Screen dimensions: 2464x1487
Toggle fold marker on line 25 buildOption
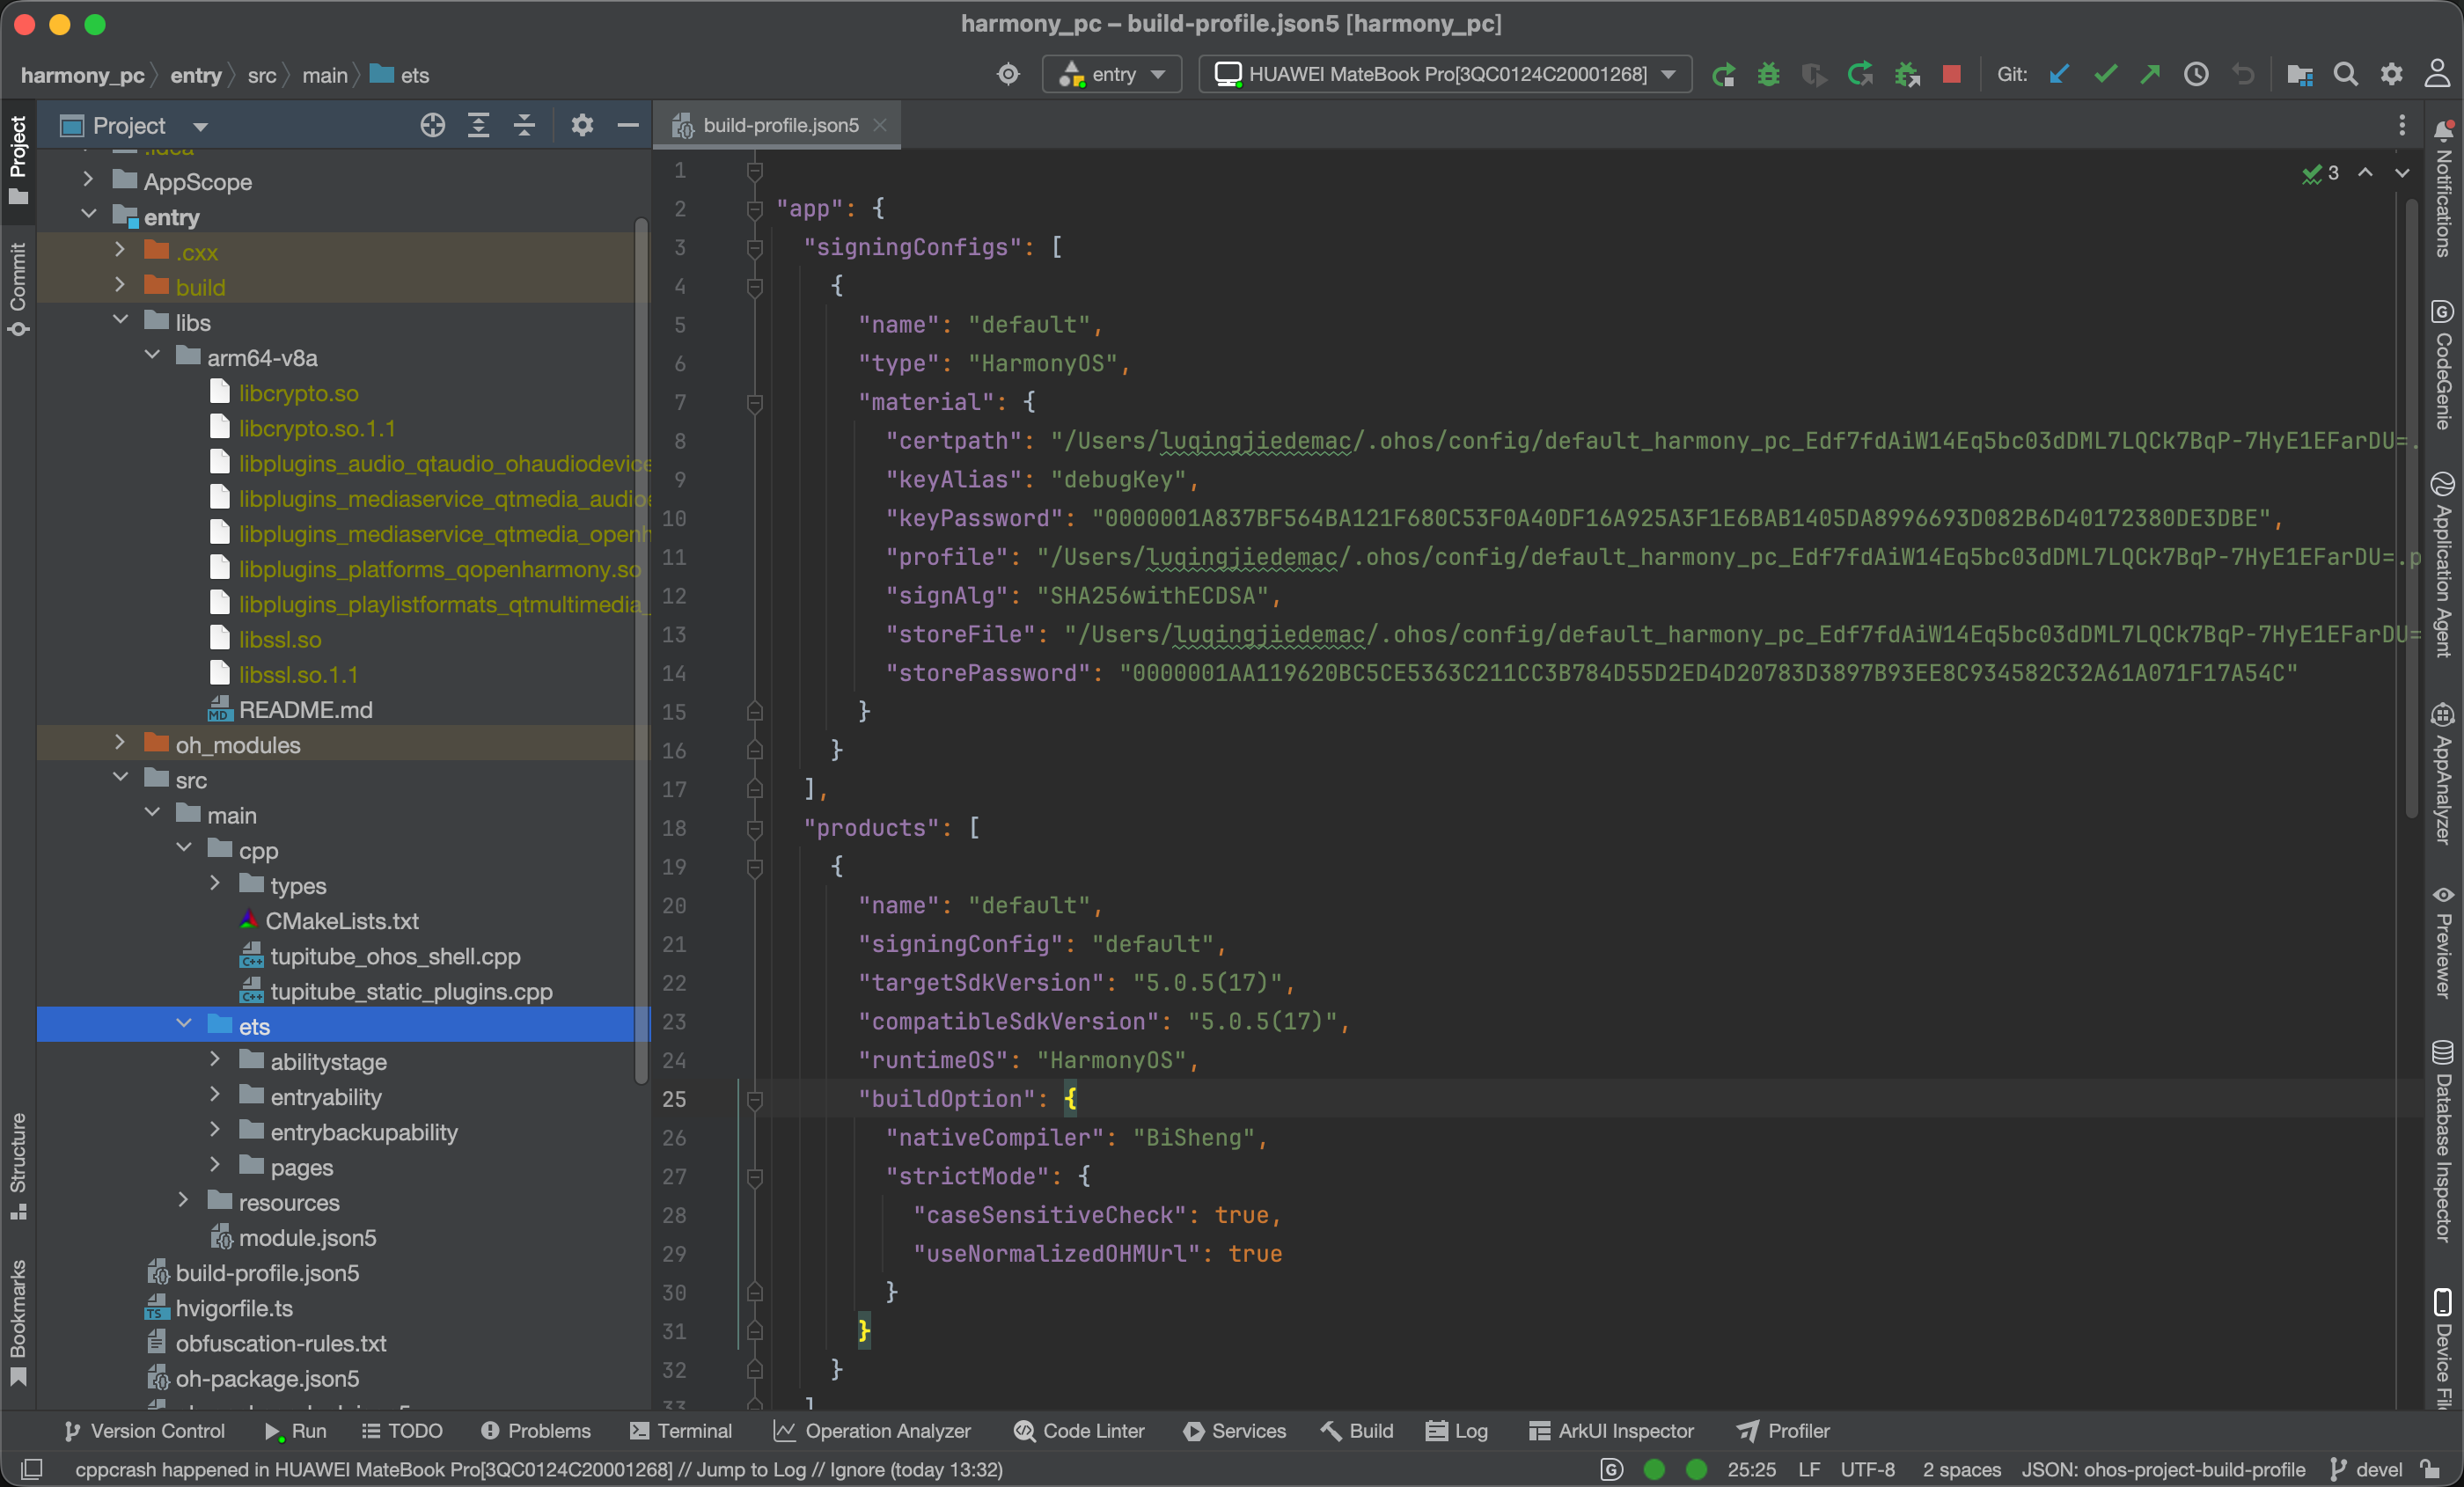point(755,1099)
